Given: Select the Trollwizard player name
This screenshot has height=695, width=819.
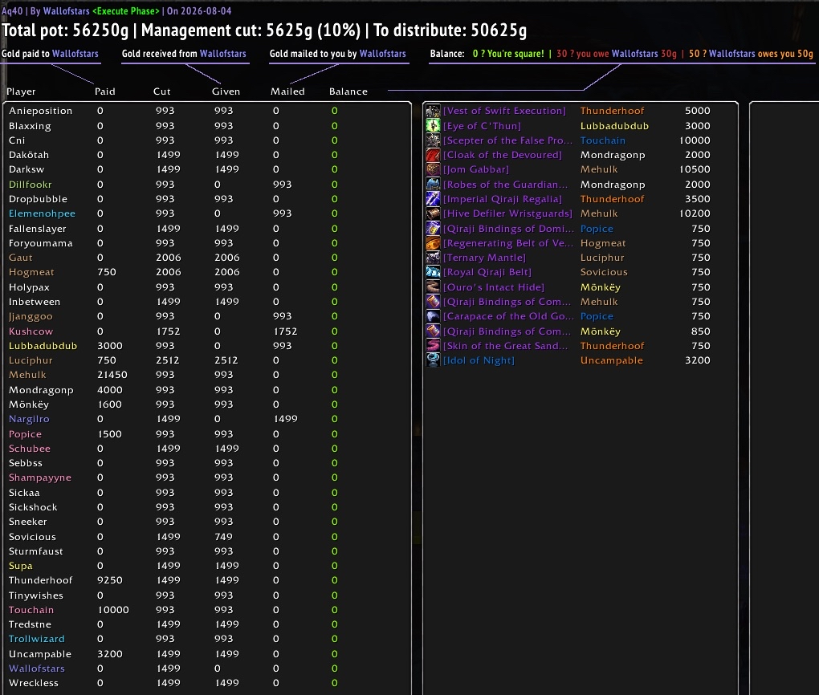Looking at the screenshot, I should (x=37, y=639).
